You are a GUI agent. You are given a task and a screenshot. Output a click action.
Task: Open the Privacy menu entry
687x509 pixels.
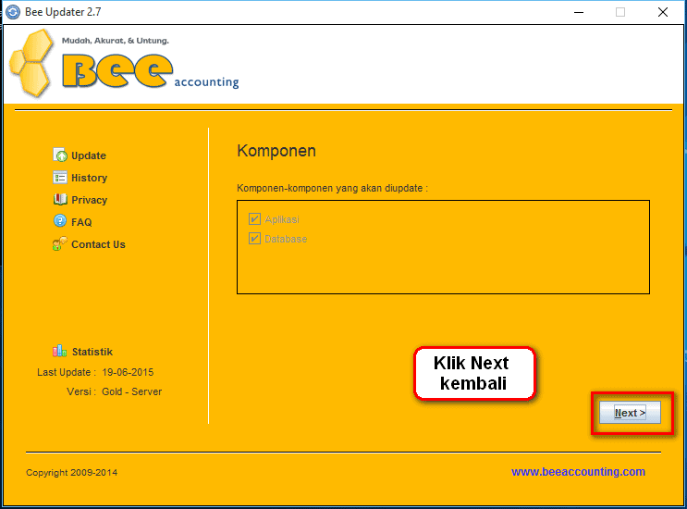(90, 200)
